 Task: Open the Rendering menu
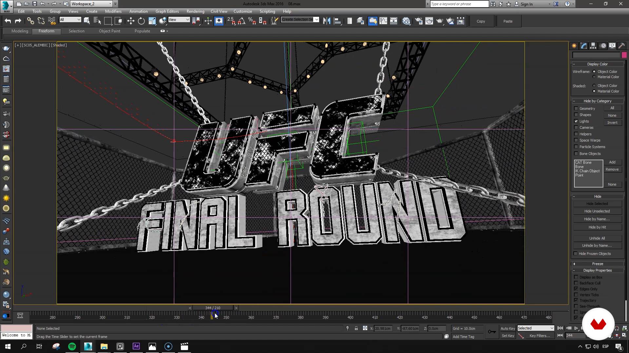(x=195, y=11)
